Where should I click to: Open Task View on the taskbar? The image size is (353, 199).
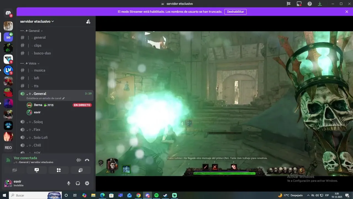tap(75, 195)
